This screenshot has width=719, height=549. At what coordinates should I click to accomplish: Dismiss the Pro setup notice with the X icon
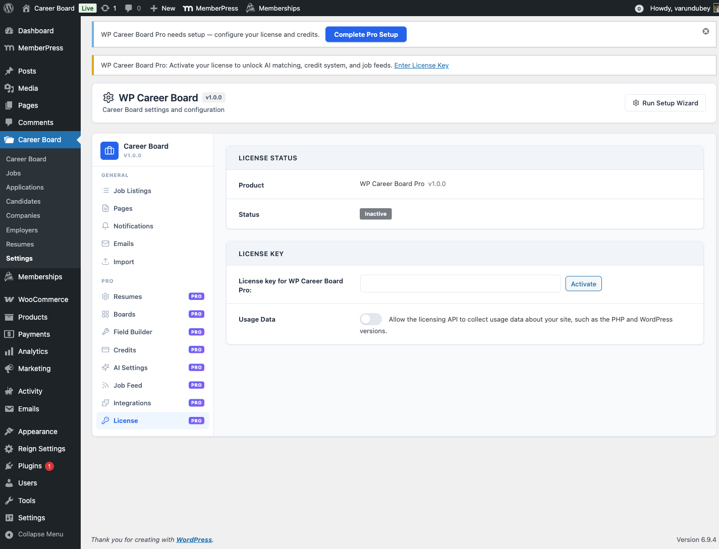coord(706,31)
